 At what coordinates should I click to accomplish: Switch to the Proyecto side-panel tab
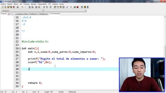(x=4, y=14)
